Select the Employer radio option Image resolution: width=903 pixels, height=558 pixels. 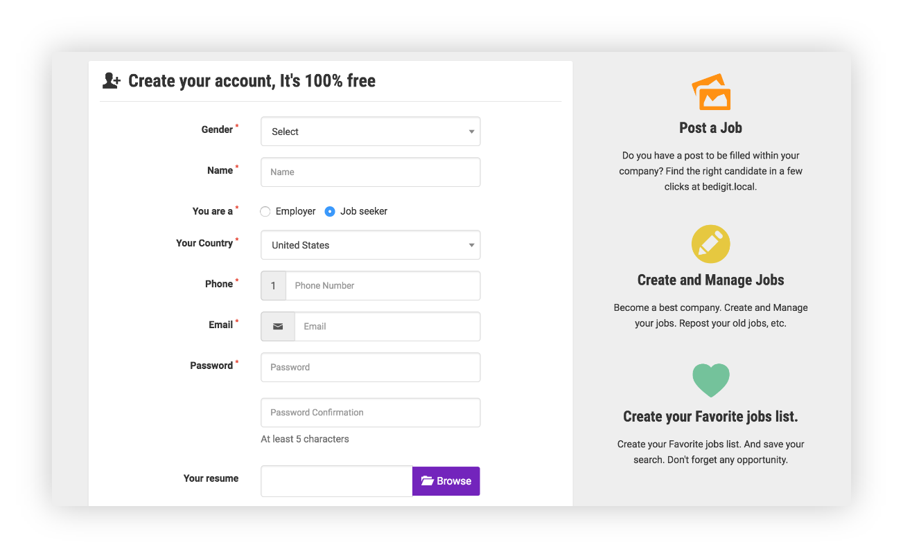point(265,212)
